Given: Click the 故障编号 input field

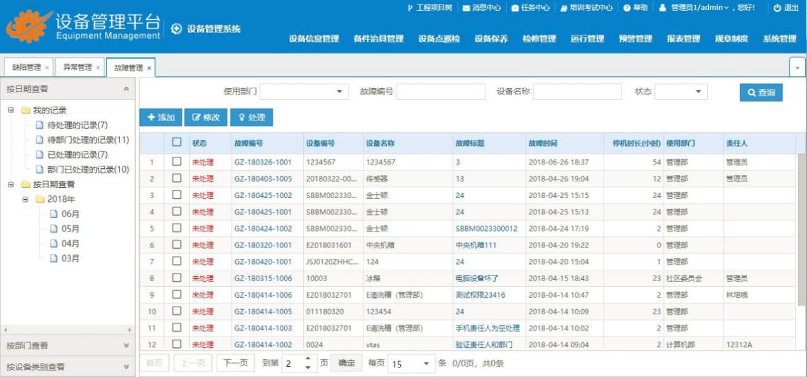Looking at the screenshot, I should [x=440, y=92].
